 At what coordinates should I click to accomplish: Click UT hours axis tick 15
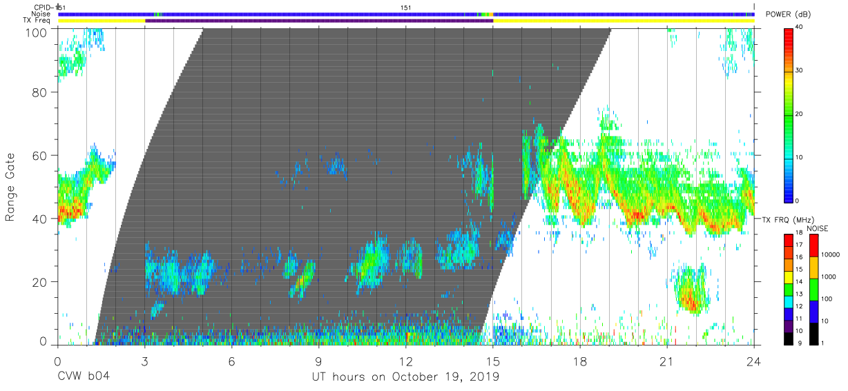(x=493, y=361)
